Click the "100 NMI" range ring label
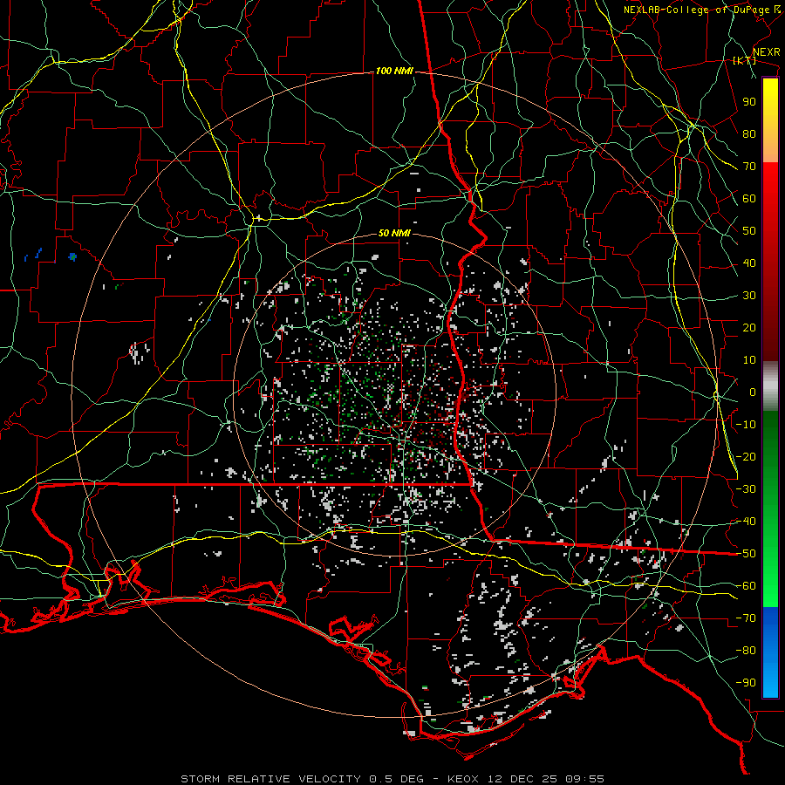The height and width of the screenshot is (785, 785). (x=394, y=72)
